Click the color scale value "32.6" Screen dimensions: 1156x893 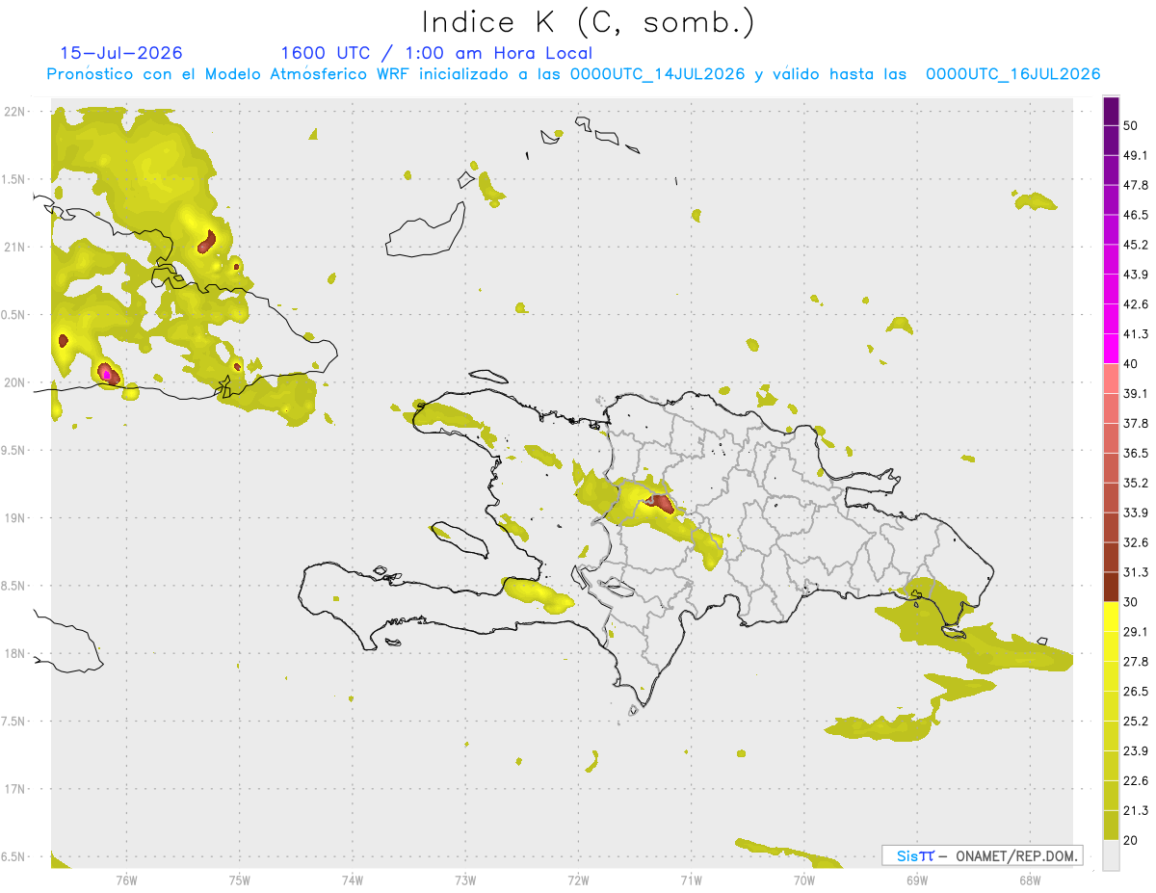point(1136,542)
